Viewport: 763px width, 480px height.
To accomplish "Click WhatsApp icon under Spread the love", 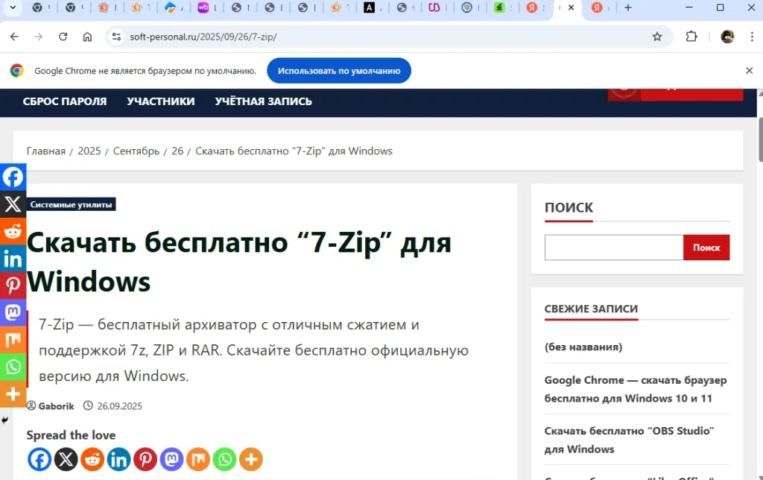I will [224, 459].
